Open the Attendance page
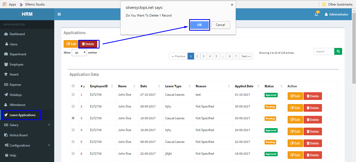 pyautogui.click(x=27, y=105)
